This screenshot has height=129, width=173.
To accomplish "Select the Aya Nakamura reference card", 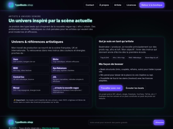I will click(70, 69).
